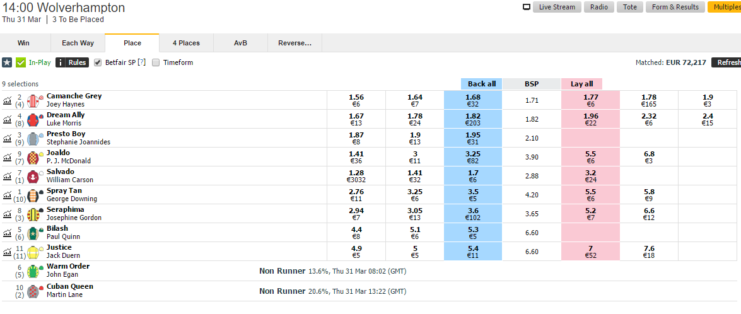This screenshot has height=314, width=741.
Task: Click the silks icon for Seraphima
Action: (x=34, y=214)
